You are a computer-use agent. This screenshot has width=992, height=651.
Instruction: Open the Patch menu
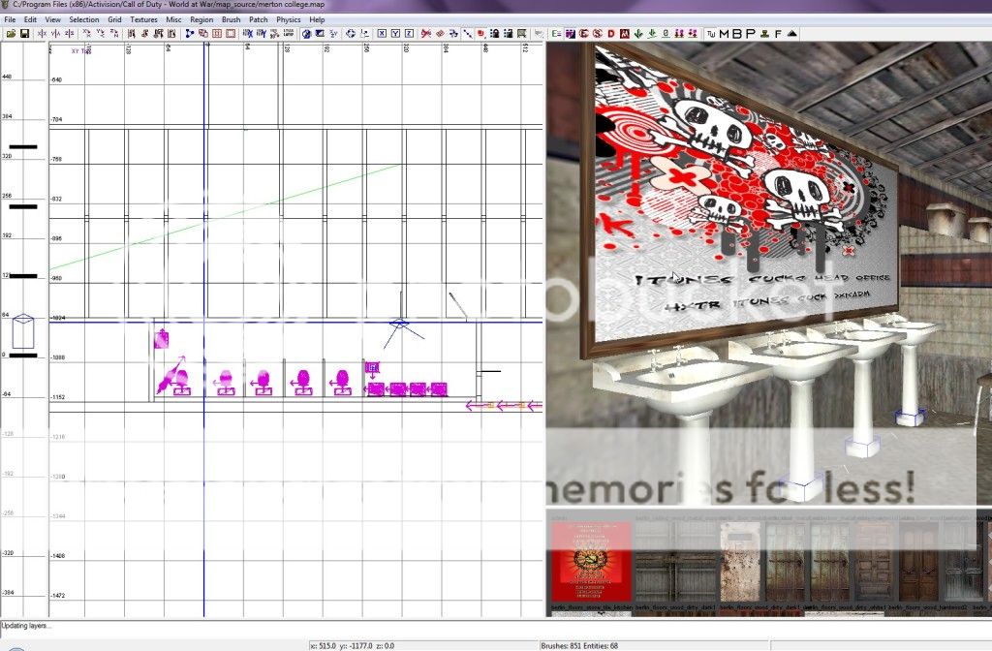point(259,19)
